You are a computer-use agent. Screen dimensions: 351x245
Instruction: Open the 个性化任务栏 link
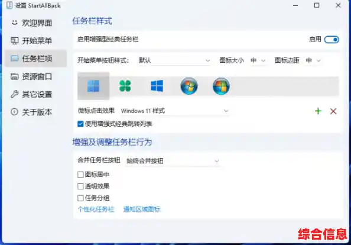[96, 209]
